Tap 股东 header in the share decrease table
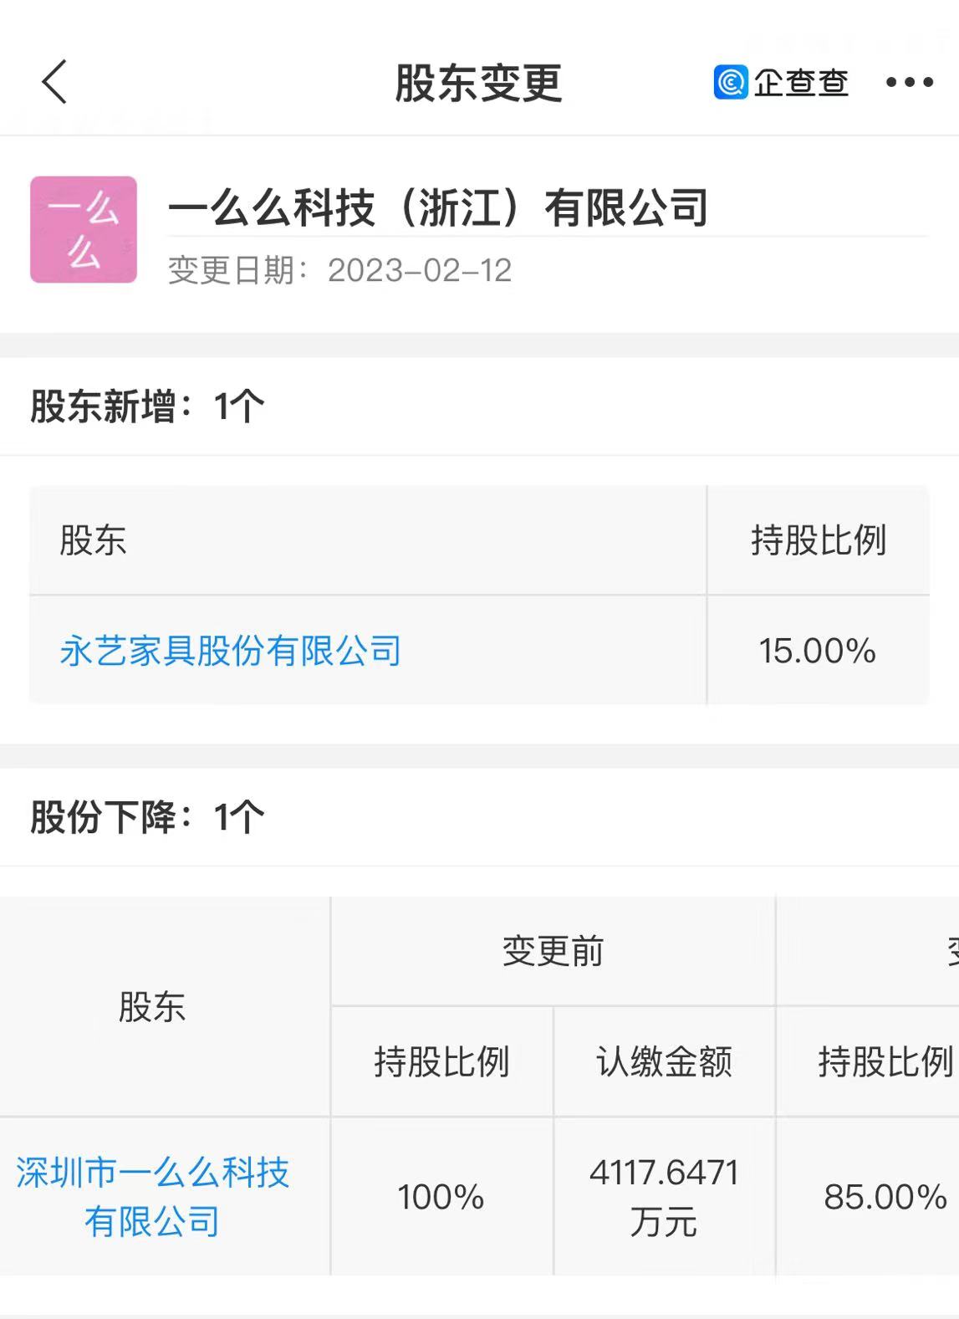The height and width of the screenshot is (1319, 959). click(x=152, y=1006)
